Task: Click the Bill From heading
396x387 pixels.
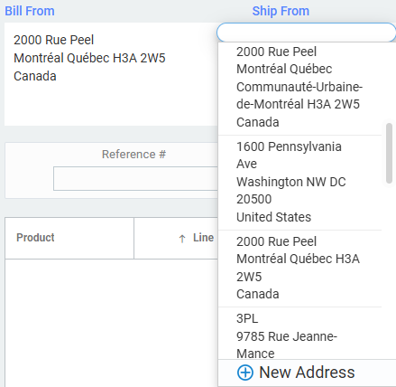Action: (30, 11)
